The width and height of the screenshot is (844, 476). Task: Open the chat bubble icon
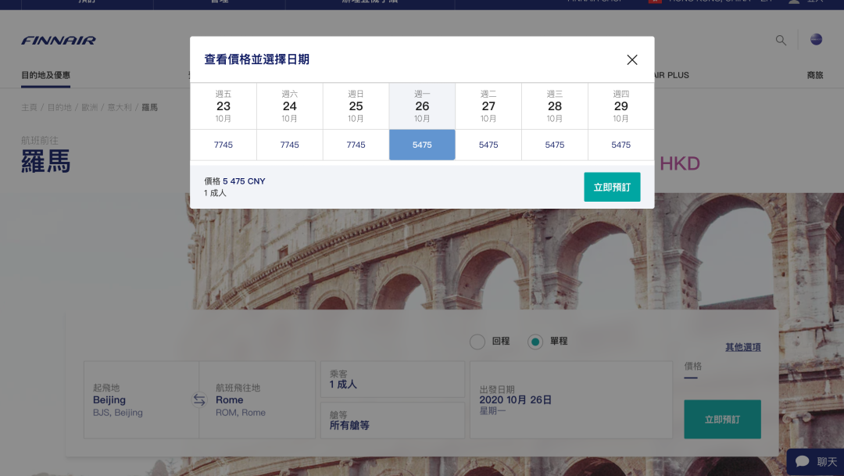[x=803, y=461]
